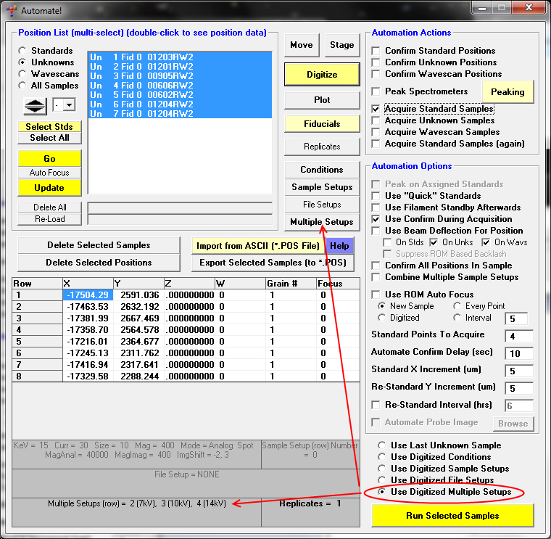
Task: Click Import from ASCII (*.POS File)
Action: tap(257, 246)
